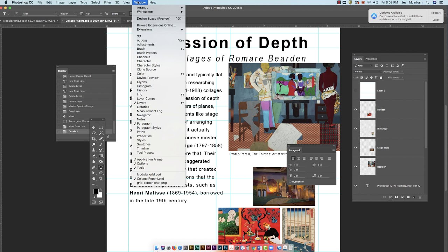Click Align text left in Paragraph panel
This screenshot has height=252, width=448.
point(293,158)
